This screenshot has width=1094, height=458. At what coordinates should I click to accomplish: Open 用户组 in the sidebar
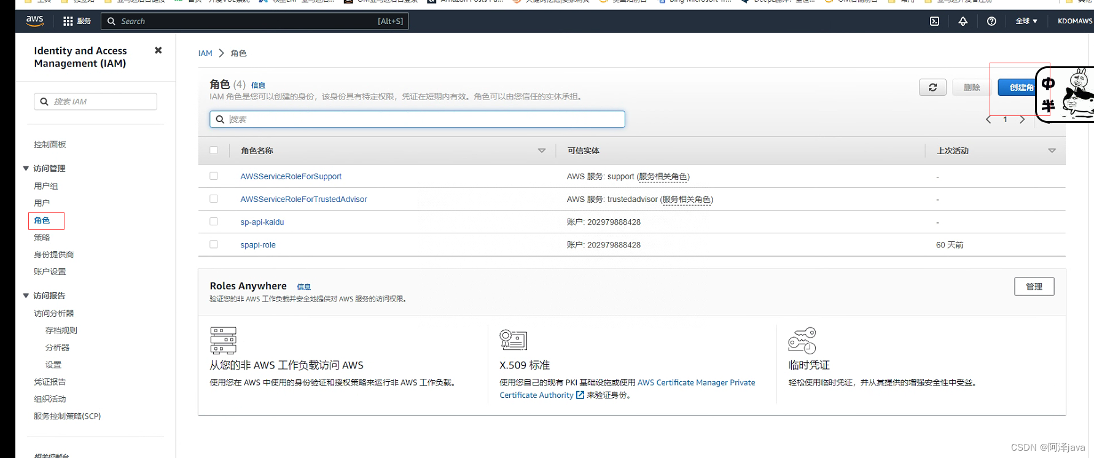point(45,186)
